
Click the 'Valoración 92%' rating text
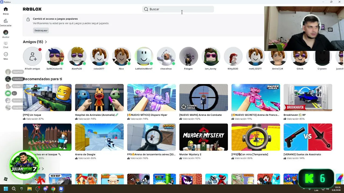191,119
